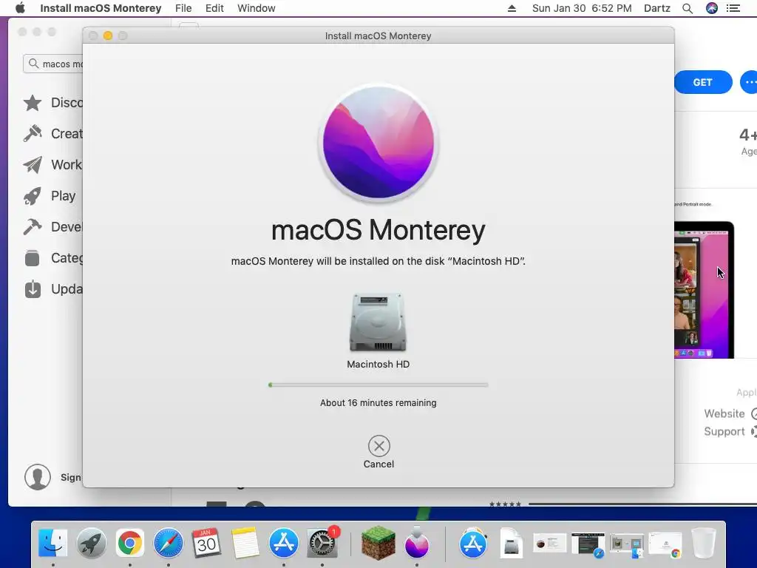The width and height of the screenshot is (757, 568).
Task: Open Notes from the dock
Action: (x=245, y=544)
